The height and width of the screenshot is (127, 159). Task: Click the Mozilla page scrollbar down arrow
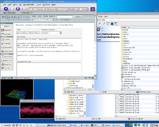pyautogui.click(x=95, y=75)
